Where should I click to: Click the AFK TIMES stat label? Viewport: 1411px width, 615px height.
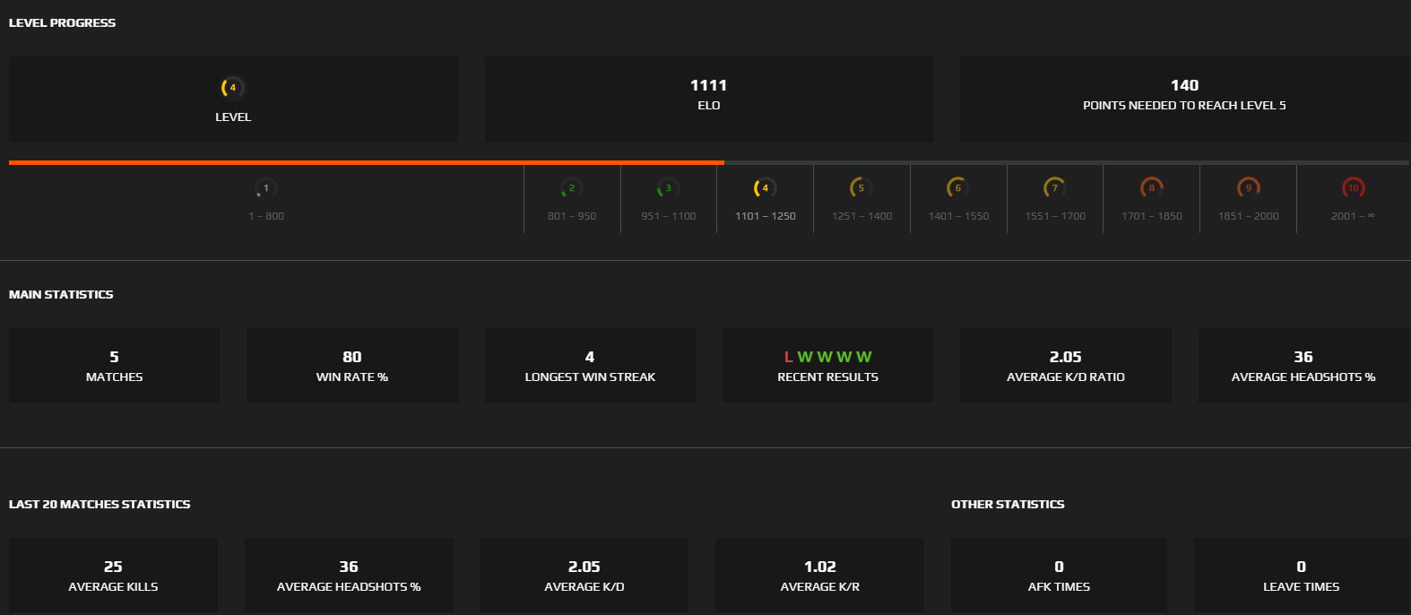[x=1059, y=587]
